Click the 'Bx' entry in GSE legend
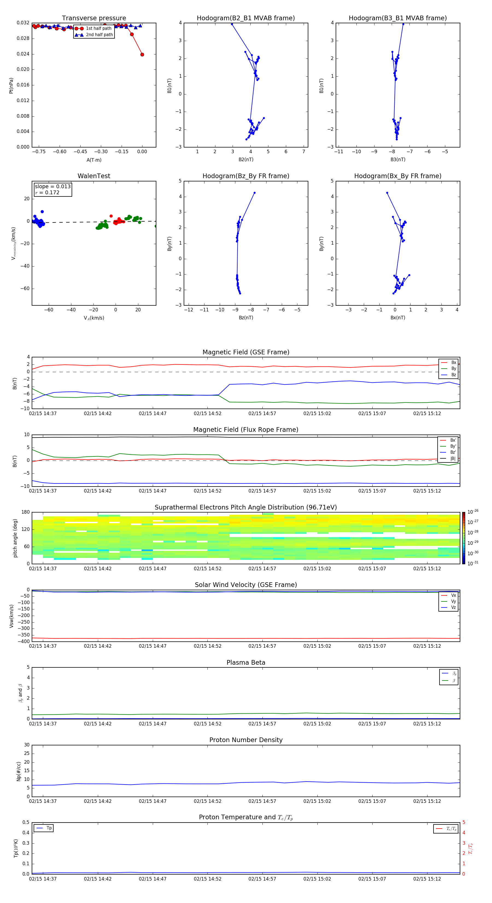 click(449, 363)
